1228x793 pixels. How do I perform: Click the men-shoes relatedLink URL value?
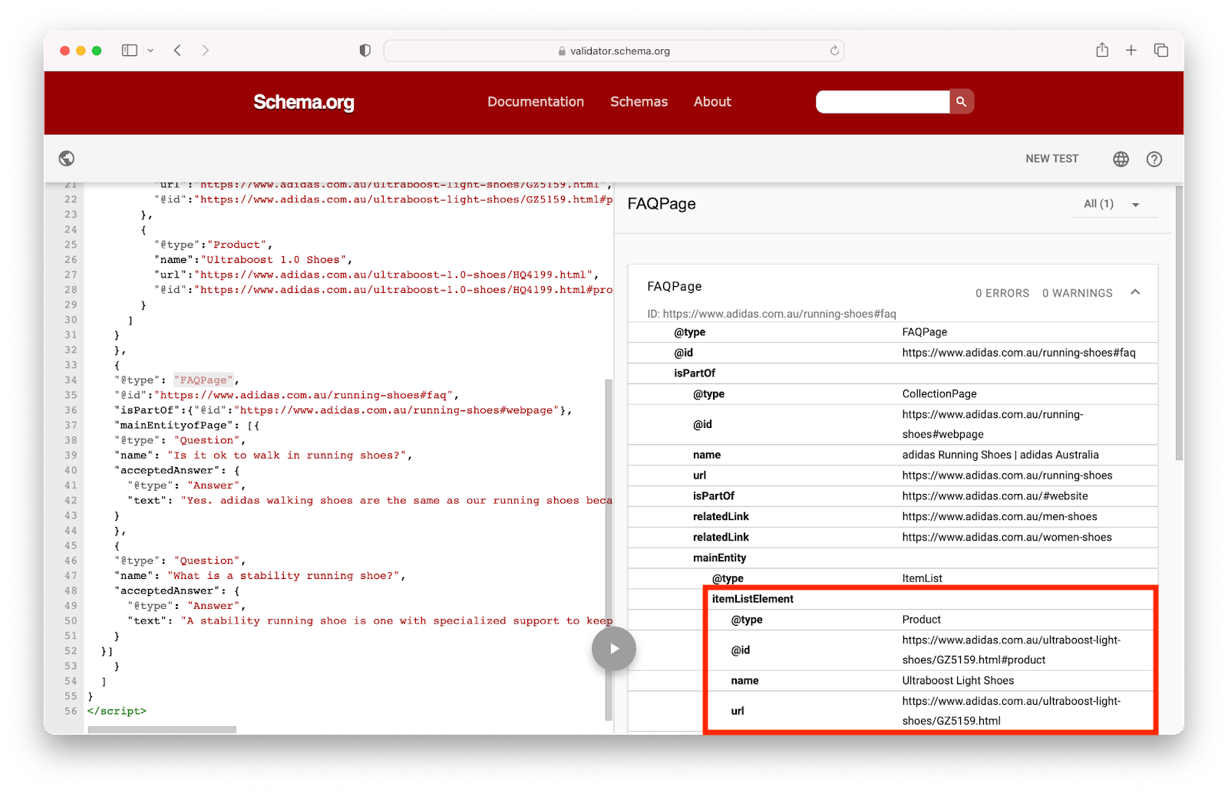[1000, 517]
